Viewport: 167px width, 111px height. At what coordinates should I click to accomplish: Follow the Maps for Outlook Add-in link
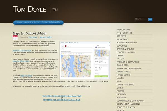point(22,51)
